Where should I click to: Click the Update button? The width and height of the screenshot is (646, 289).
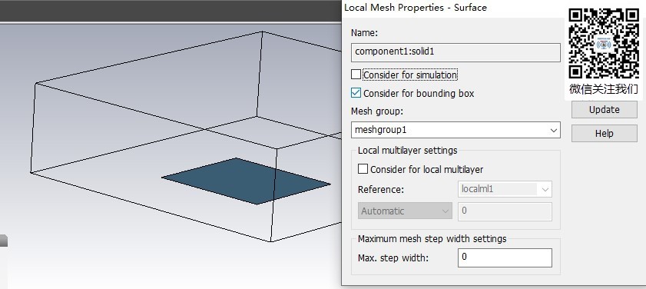(x=604, y=110)
